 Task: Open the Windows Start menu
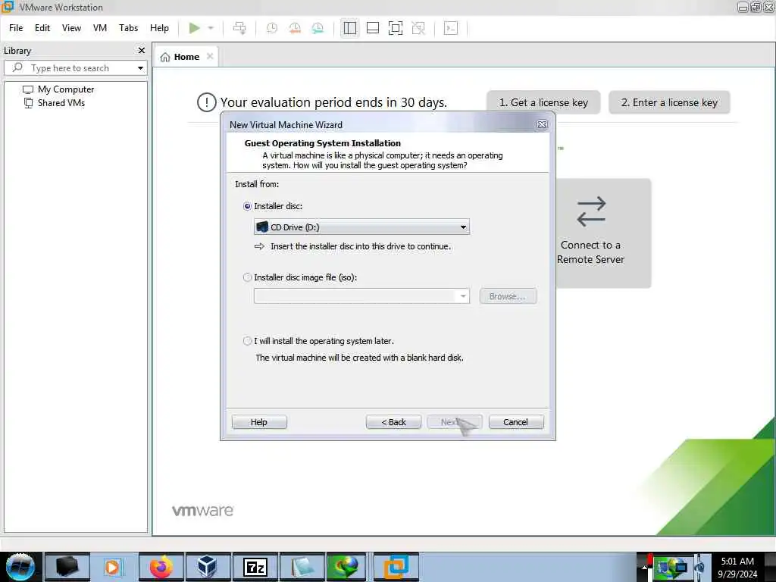pyautogui.click(x=20, y=567)
